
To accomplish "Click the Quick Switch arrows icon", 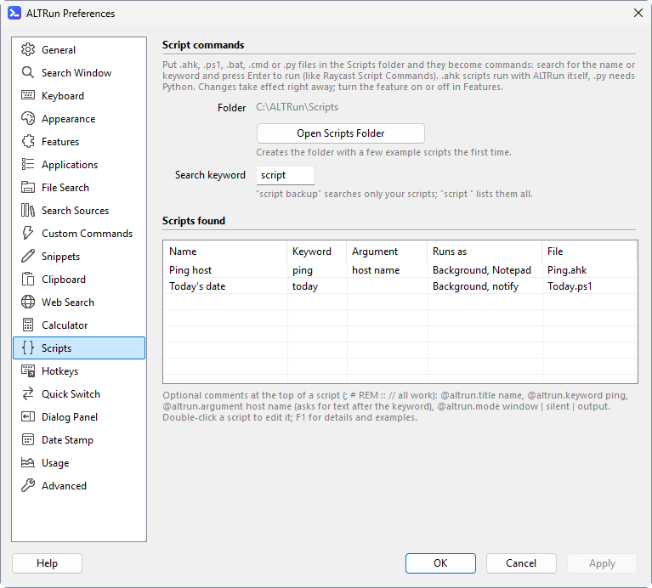I will coord(28,393).
